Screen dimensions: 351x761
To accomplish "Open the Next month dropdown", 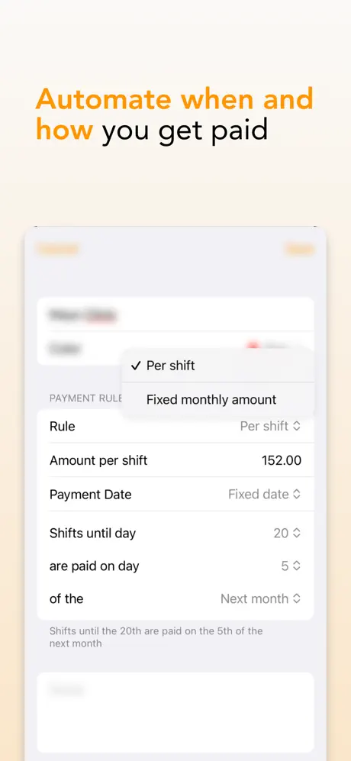I will [261, 598].
